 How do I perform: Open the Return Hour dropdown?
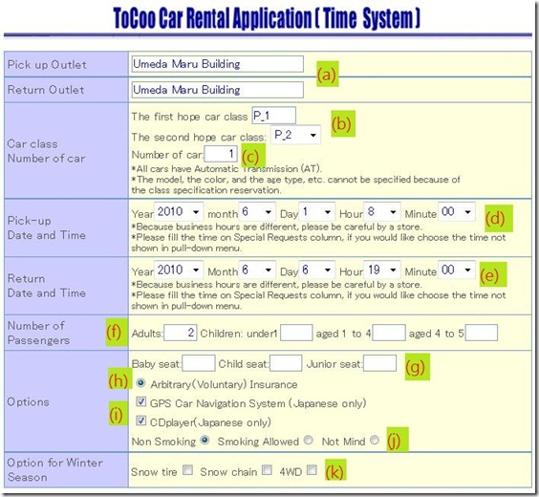click(382, 270)
